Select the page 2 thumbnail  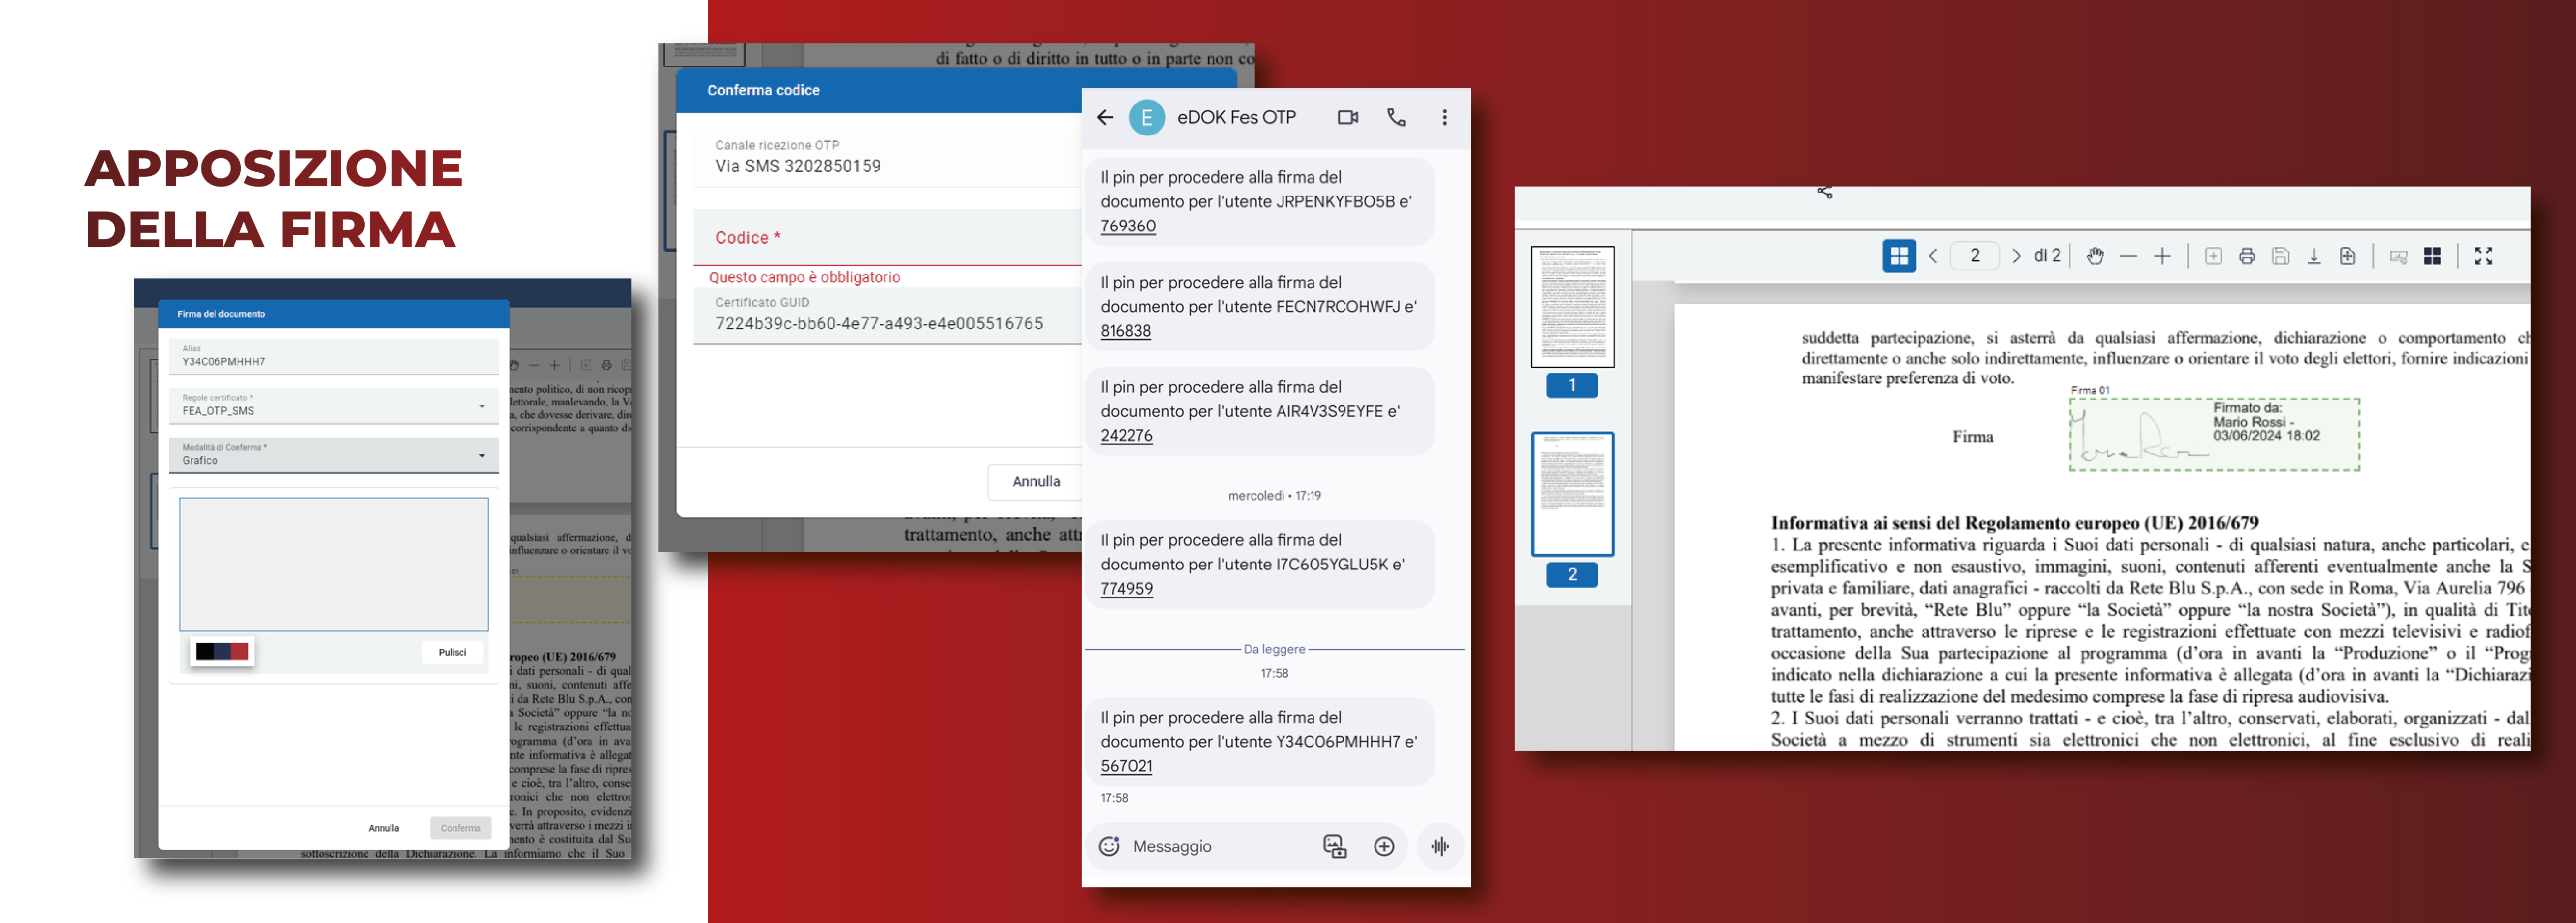pyautogui.click(x=1572, y=494)
